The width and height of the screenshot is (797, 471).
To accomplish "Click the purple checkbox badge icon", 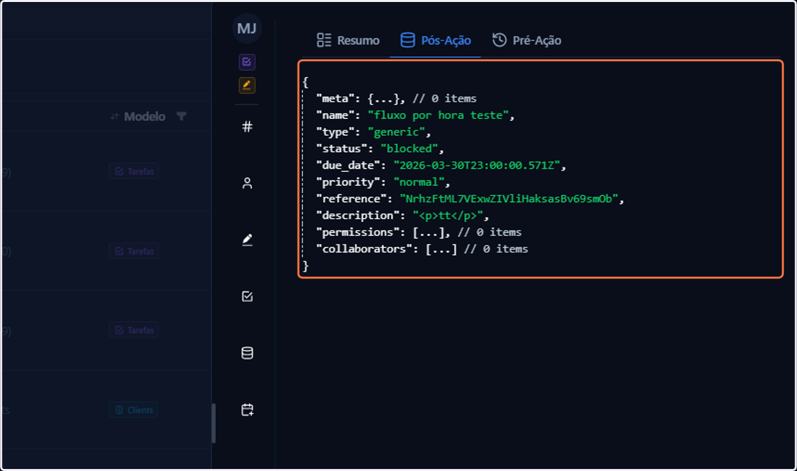I will coord(247,62).
